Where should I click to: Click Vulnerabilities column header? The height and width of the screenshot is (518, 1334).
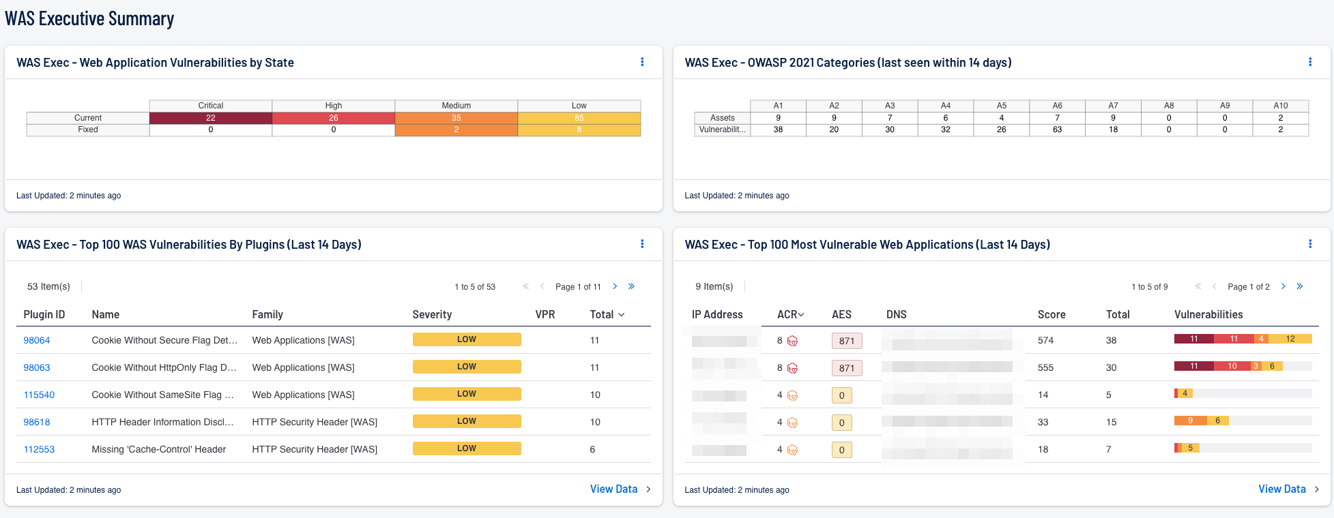tap(1208, 314)
